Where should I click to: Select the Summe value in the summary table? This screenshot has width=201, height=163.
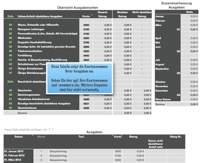(190, 104)
